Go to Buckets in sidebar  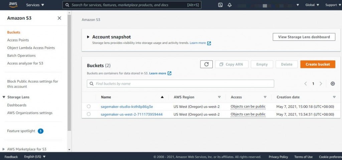pyautogui.click(x=14, y=32)
